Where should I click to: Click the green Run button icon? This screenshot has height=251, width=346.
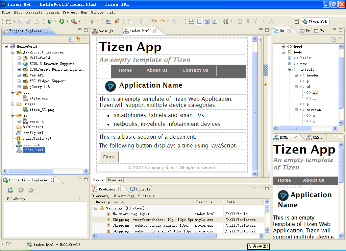62,21
